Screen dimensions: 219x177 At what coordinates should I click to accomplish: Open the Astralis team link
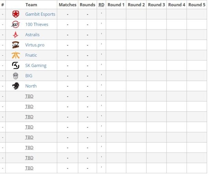point(32,35)
